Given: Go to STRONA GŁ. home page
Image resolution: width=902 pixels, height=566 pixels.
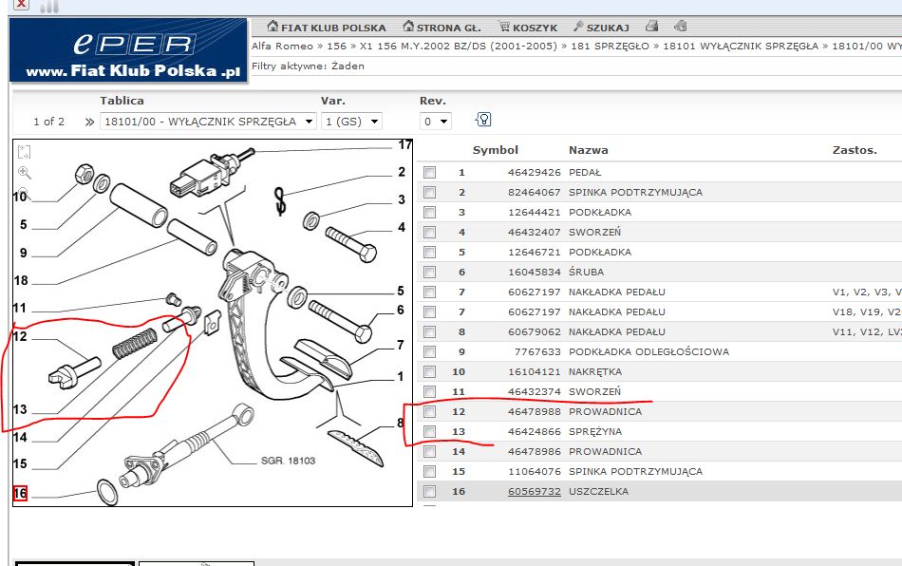Looking at the screenshot, I should 442,27.
